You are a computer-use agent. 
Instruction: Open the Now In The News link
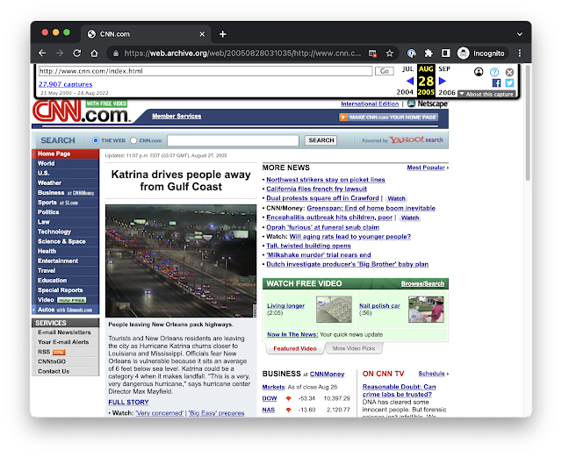[x=292, y=334]
